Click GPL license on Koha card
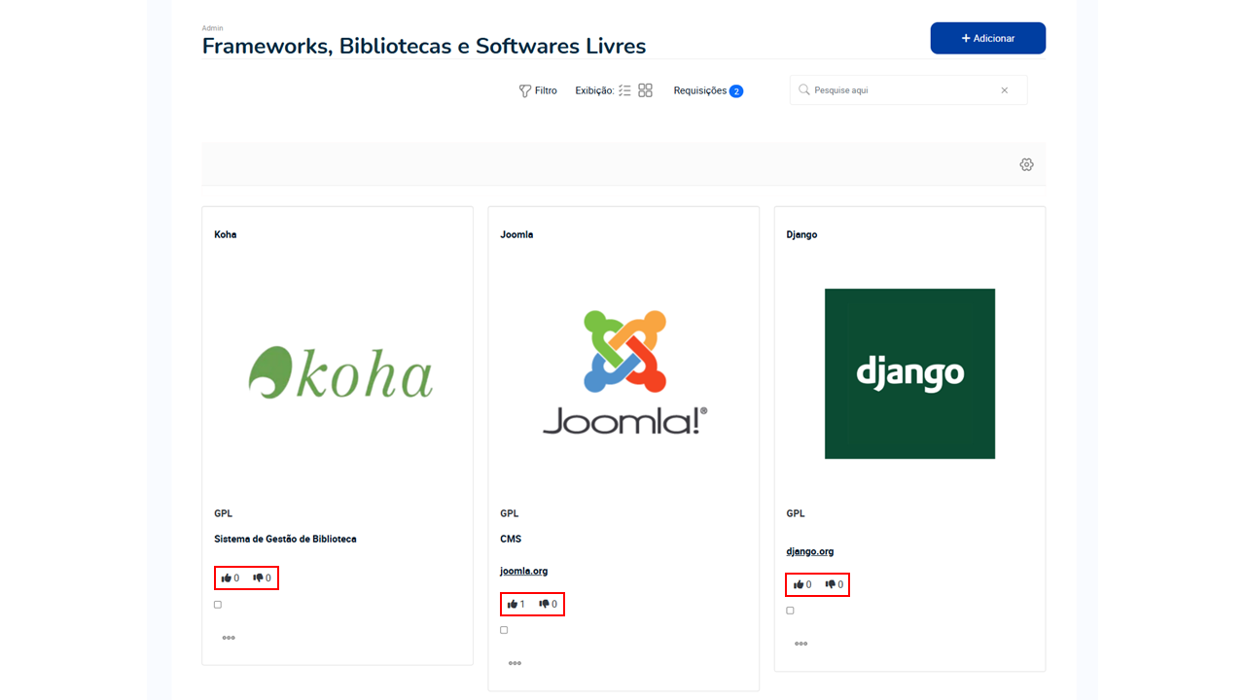The height and width of the screenshot is (700, 1245). pyautogui.click(x=224, y=513)
